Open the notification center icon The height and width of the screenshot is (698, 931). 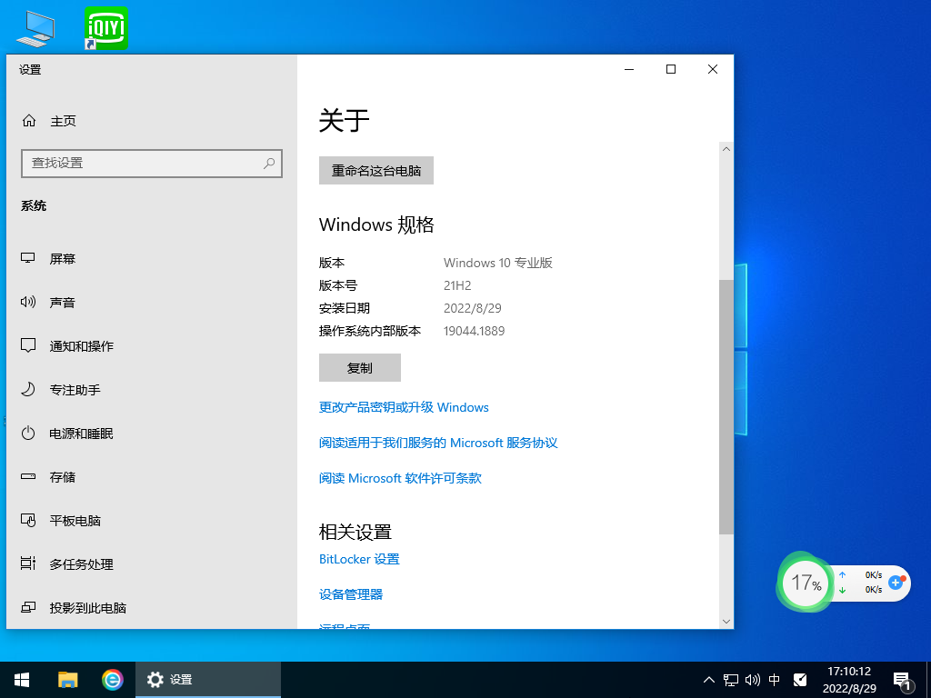tap(902, 681)
